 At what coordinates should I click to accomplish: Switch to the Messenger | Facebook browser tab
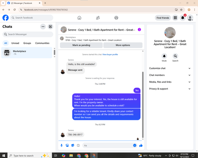tap(24, 3)
